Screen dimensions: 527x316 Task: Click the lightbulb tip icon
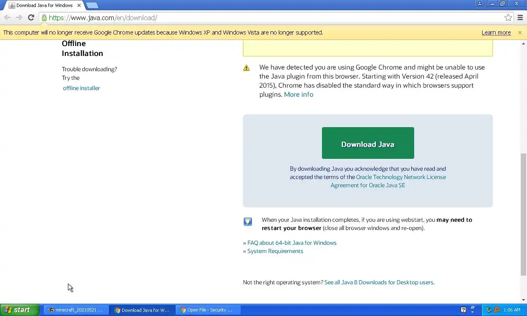[x=247, y=222]
